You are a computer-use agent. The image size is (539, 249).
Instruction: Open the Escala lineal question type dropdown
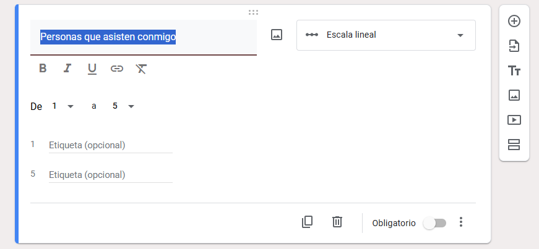(x=386, y=35)
